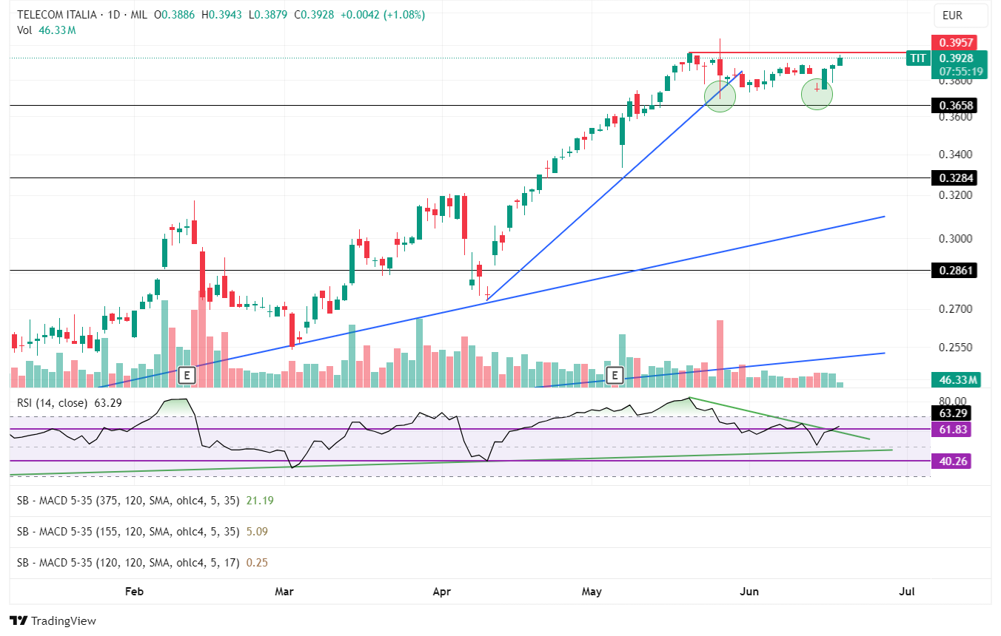Click the 0.3400 price scale label
Screen dimensions: 1001x636
(x=955, y=155)
